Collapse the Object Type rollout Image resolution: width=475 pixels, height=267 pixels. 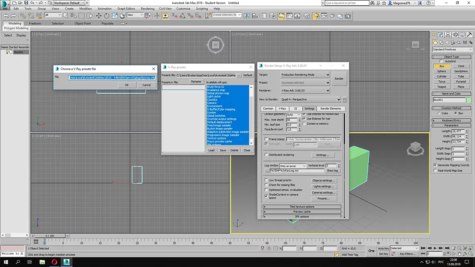pos(451,57)
